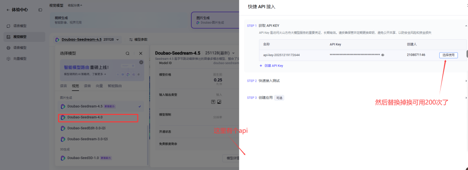Click the API panel scrollbar thumb

(467, 54)
